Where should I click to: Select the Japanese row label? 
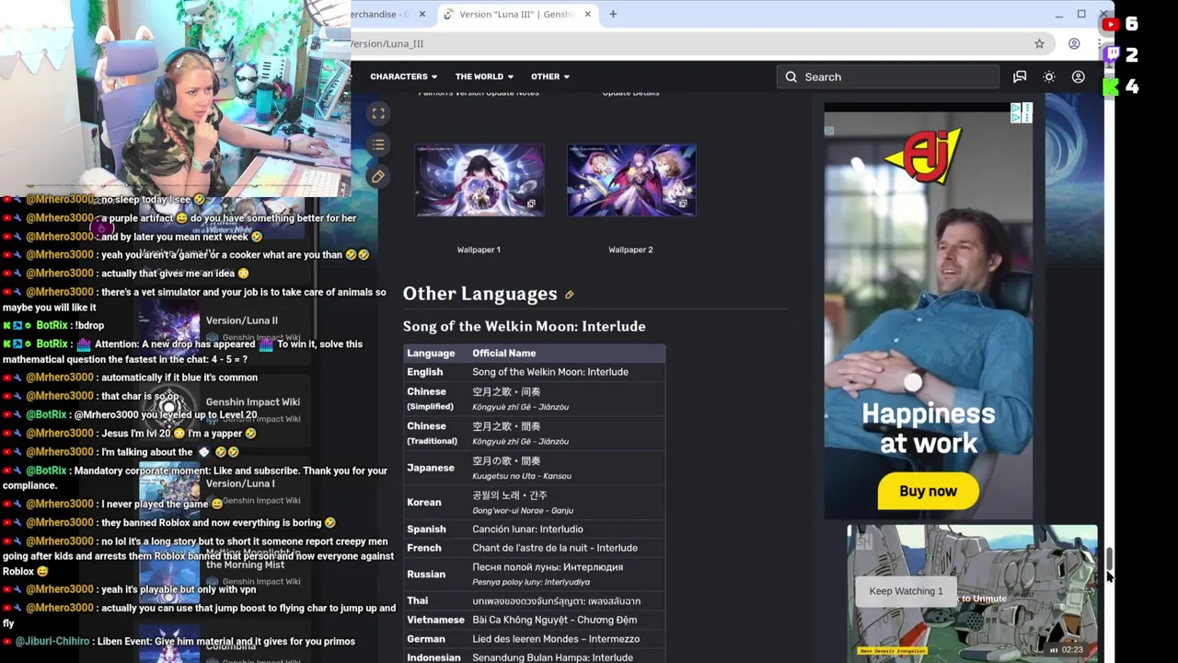[431, 468]
